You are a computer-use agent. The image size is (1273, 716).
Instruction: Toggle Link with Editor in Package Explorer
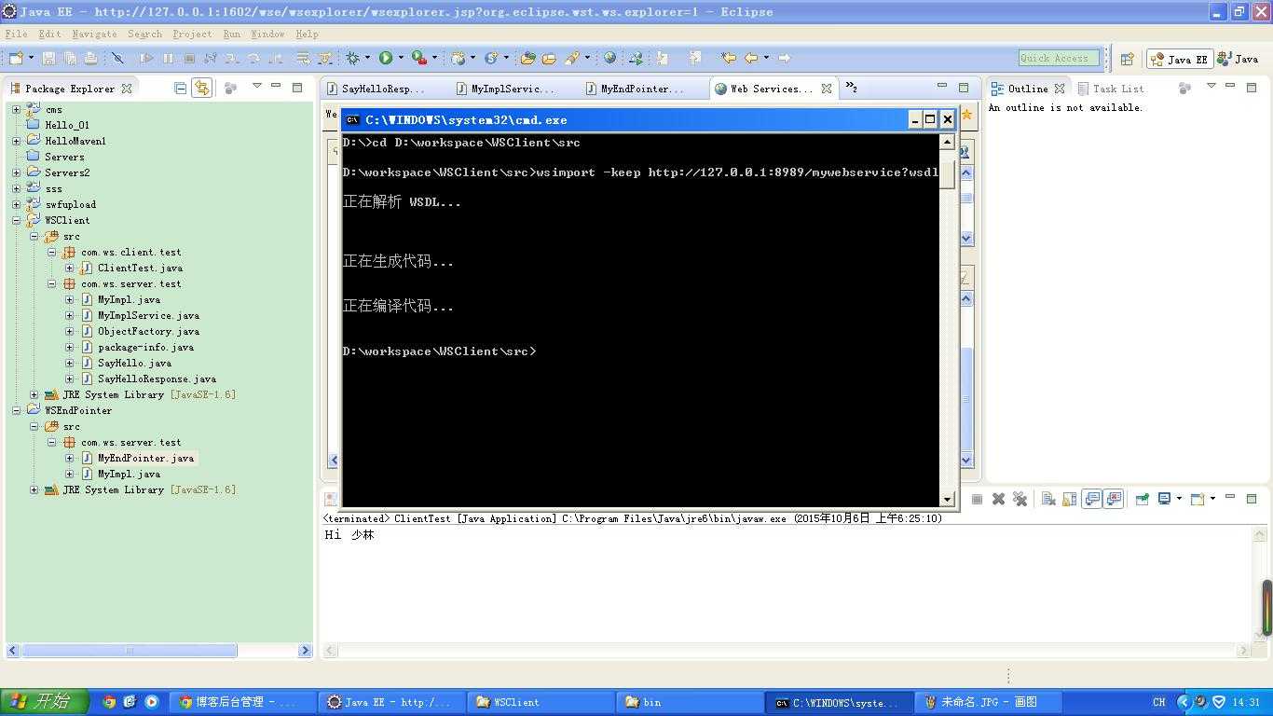coord(201,88)
